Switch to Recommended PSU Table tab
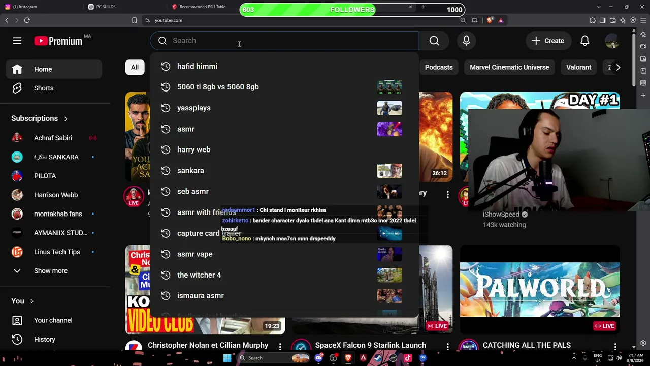The width and height of the screenshot is (650, 366). [203, 7]
